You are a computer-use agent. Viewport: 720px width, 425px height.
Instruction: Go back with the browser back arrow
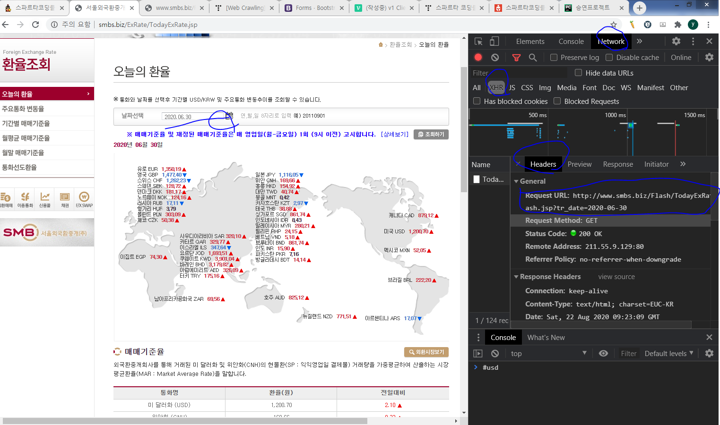pyautogui.click(x=6, y=25)
